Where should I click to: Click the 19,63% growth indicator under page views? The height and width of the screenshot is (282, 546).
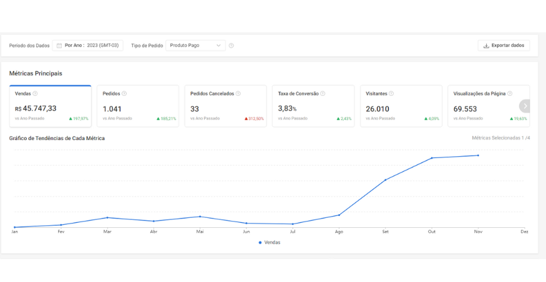[519, 119]
